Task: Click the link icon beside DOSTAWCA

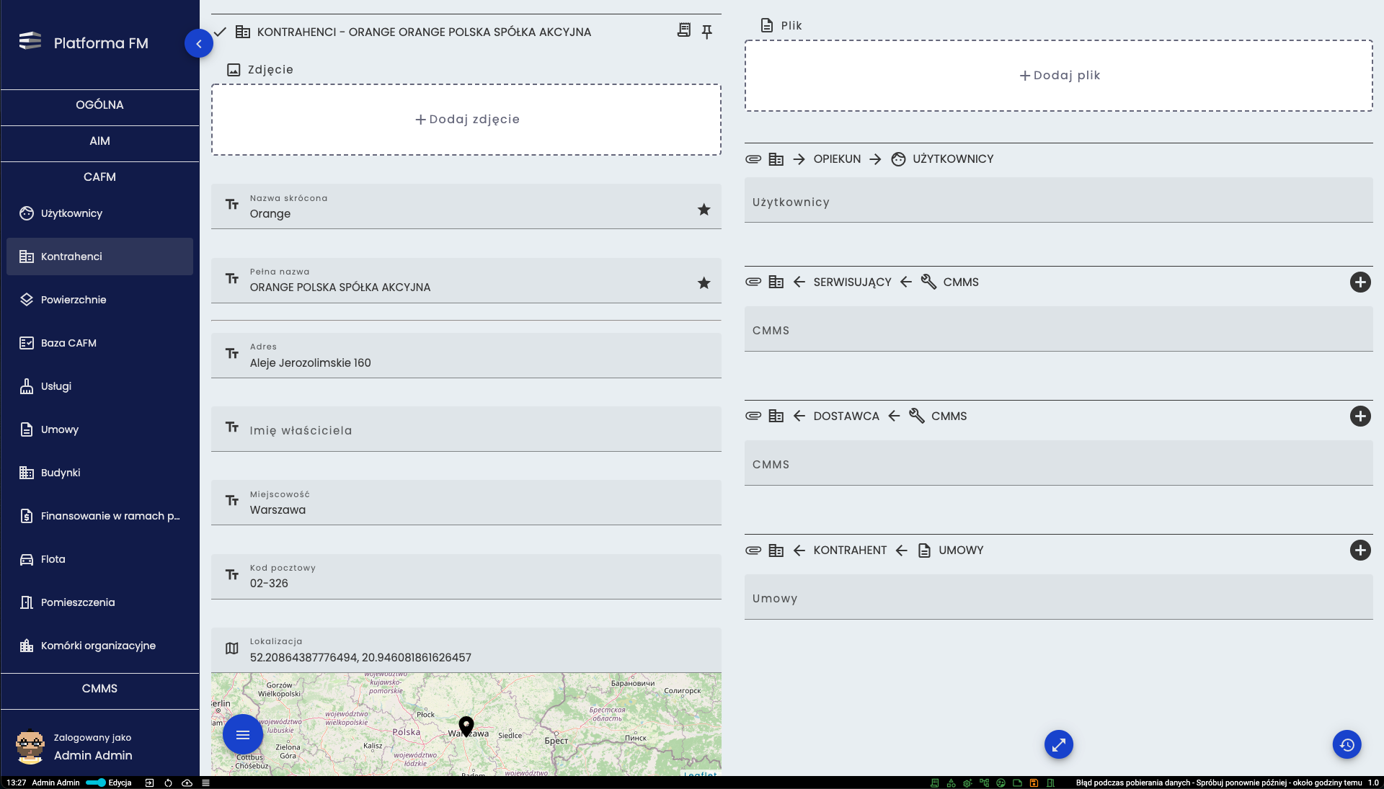Action: pos(753,416)
